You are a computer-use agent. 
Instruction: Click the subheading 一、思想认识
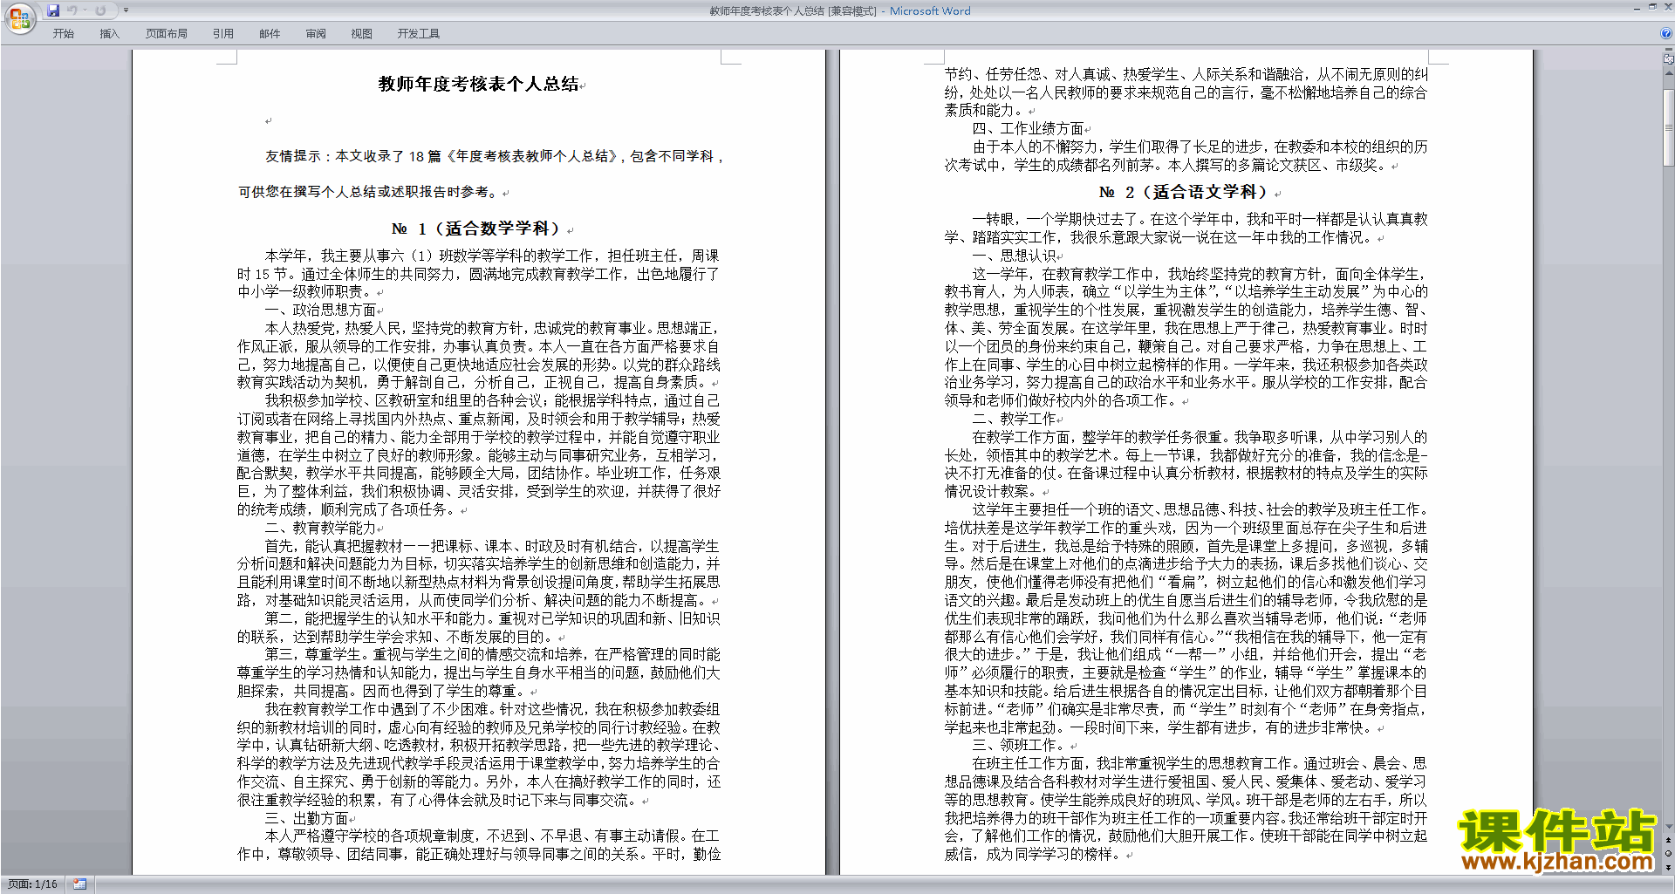[x=1014, y=256]
